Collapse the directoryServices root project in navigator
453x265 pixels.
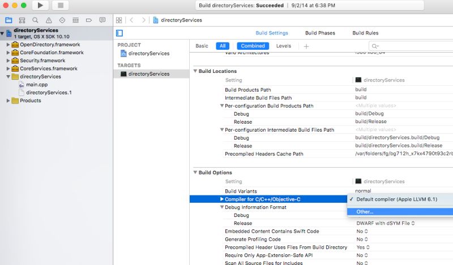(2, 33)
